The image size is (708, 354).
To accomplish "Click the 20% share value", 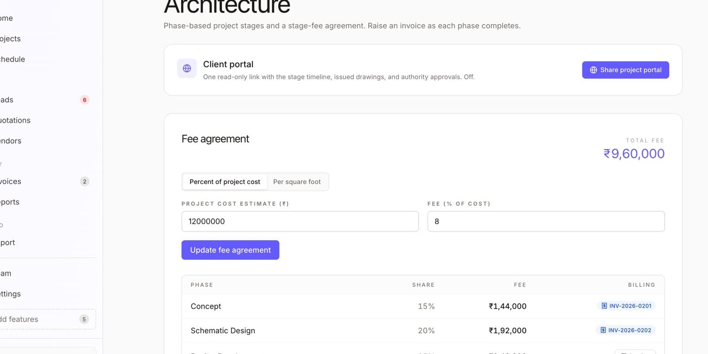I will coord(426,331).
